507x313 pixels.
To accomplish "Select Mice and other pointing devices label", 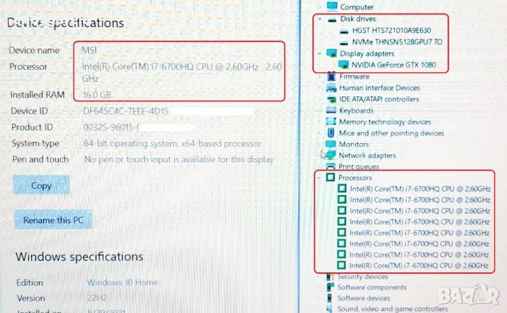I will coord(391,133).
